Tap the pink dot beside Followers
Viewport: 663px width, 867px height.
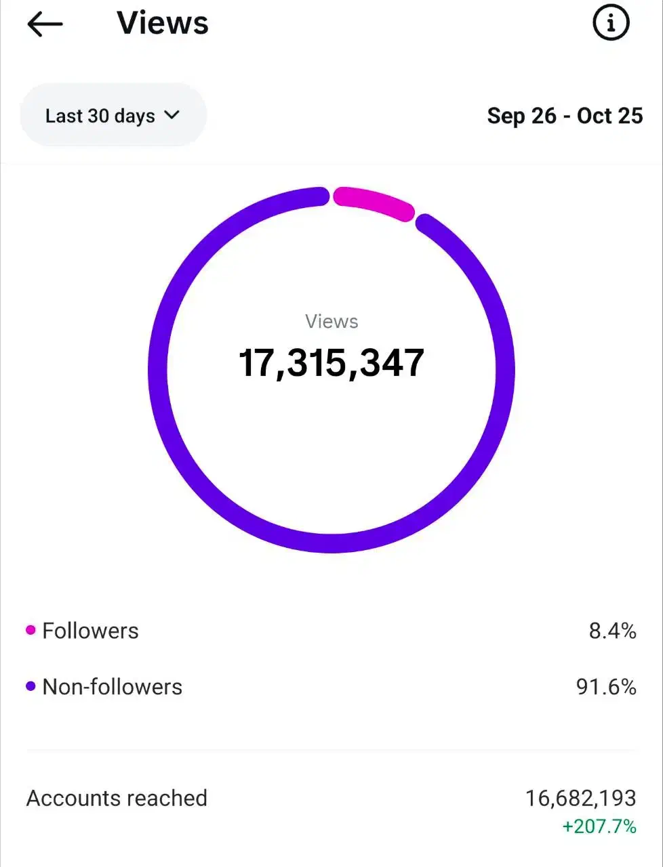[31, 631]
